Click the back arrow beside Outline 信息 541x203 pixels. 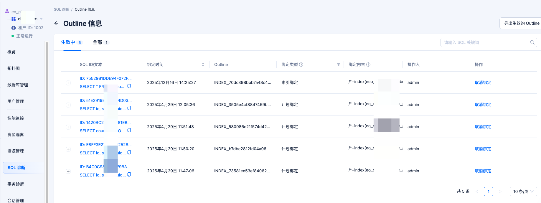click(56, 23)
